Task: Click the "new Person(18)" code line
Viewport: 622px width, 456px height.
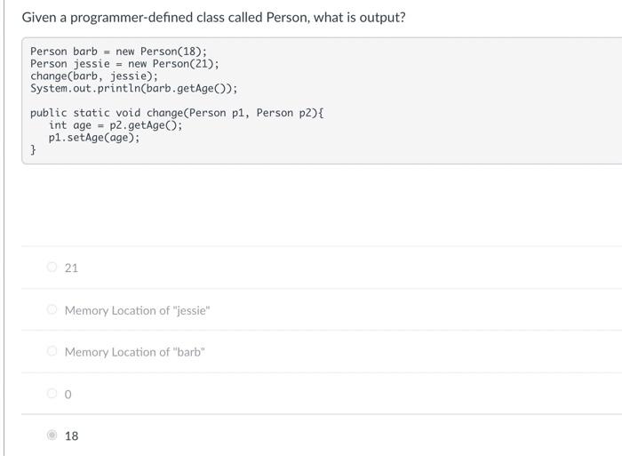Action: tap(118, 52)
